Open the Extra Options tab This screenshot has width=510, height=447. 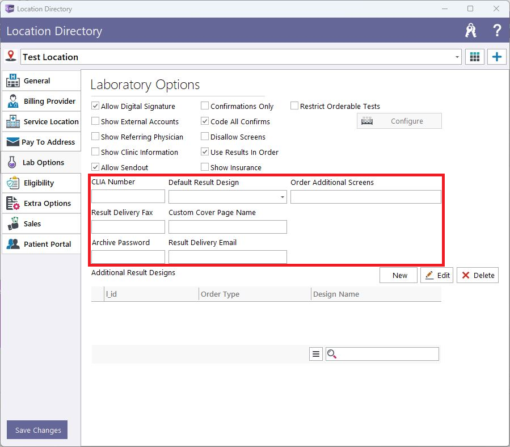click(x=41, y=203)
